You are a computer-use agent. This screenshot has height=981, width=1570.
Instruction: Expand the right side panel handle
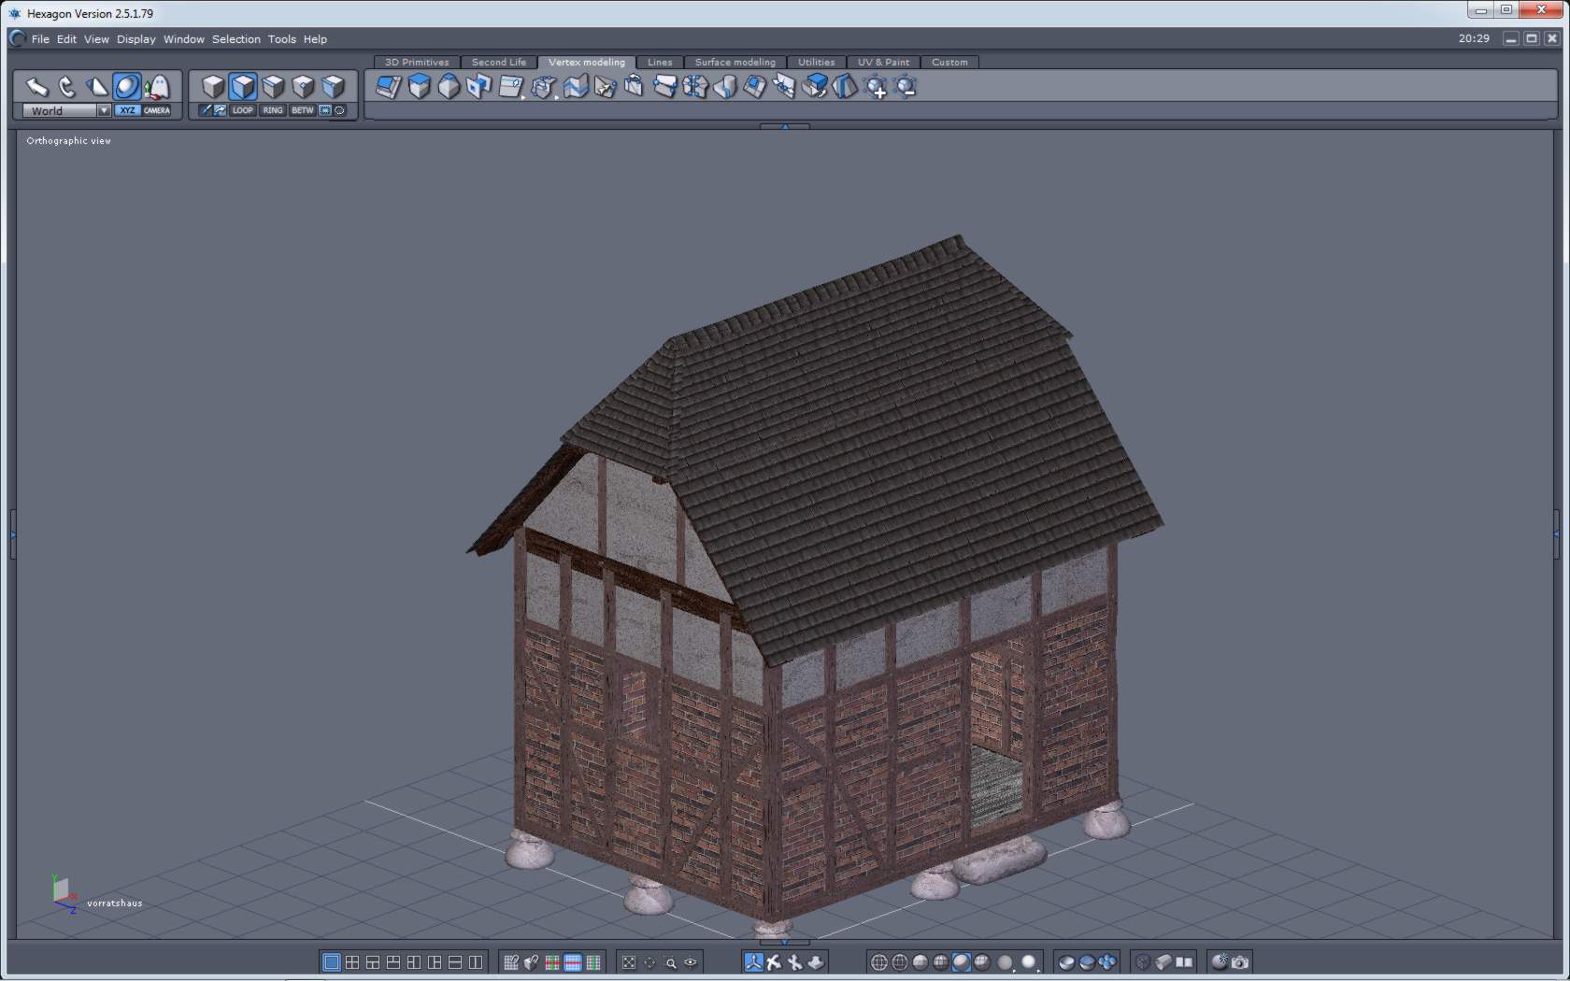coord(1557,534)
